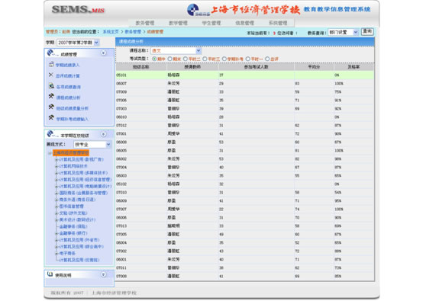This screenshot has width=423, height=301.
Task: Click class code 06007 in table
Action: pos(121,84)
